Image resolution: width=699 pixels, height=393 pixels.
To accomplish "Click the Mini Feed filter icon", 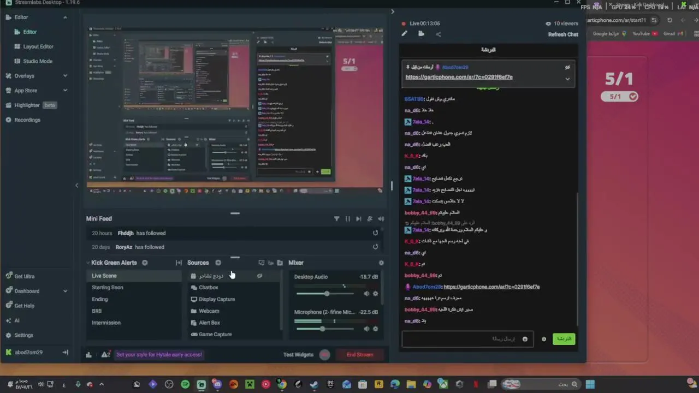I will click(x=336, y=218).
